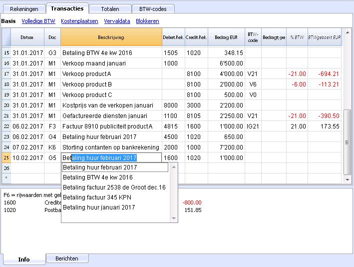
Task: Click the % BTW column header
Action: (x=297, y=37)
